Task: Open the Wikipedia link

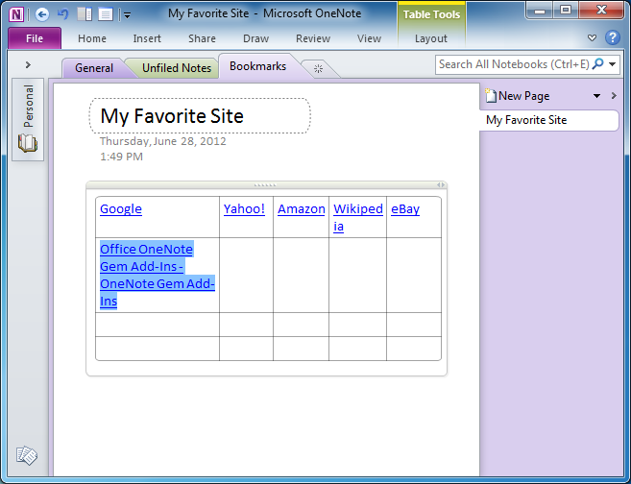Action: pos(357,217)
